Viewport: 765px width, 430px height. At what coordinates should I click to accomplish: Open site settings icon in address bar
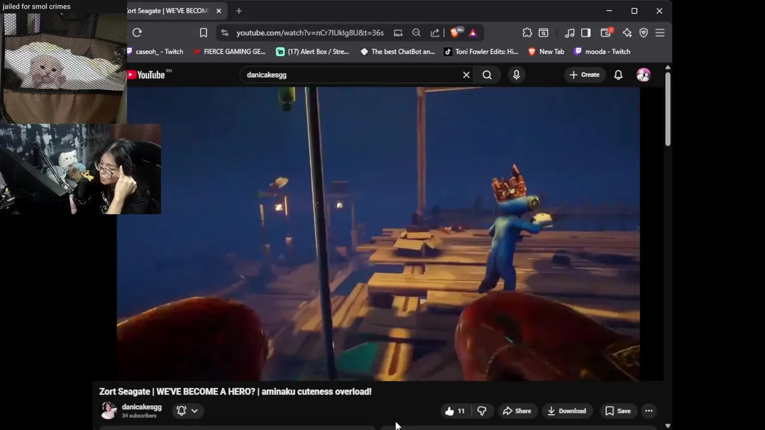click(225, 33)
